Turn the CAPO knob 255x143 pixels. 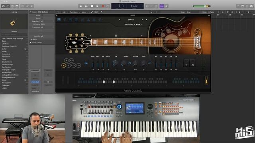(x=143, y=64)
